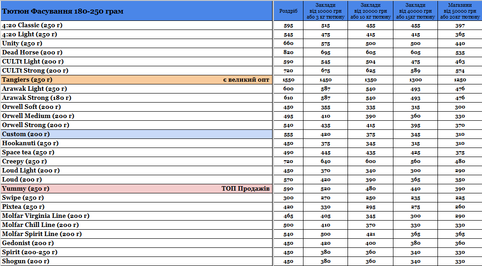This screenshot has height=266, width=482.
Task: Select the Swipe store price 225
Action: [x=460, y=198]
